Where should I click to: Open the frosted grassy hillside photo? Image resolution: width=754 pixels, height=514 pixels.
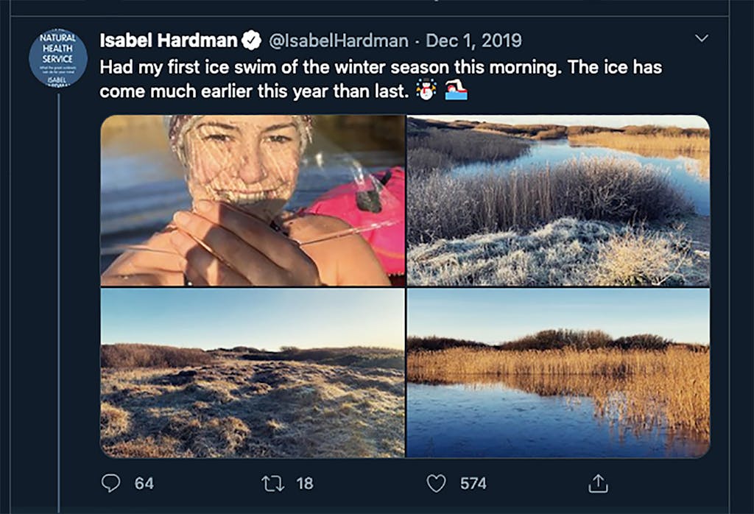tap(253, 373)
